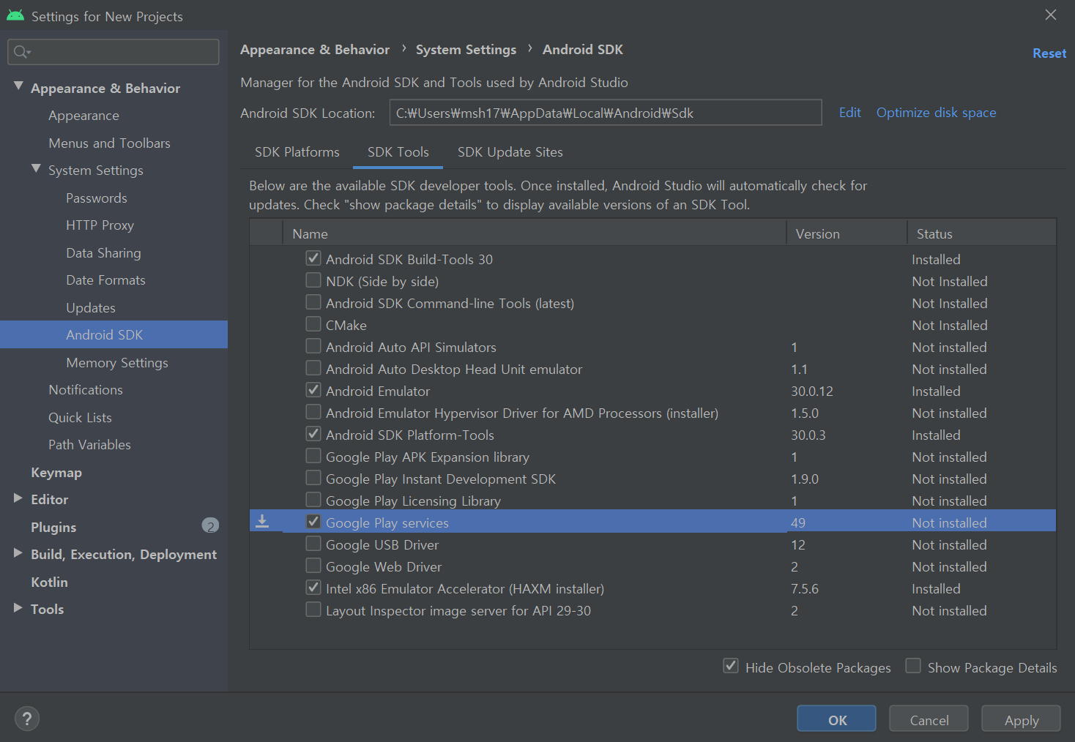Select HTTP Proxy settings
Screen dimensions: 1075x742
(x=100, y=225)
